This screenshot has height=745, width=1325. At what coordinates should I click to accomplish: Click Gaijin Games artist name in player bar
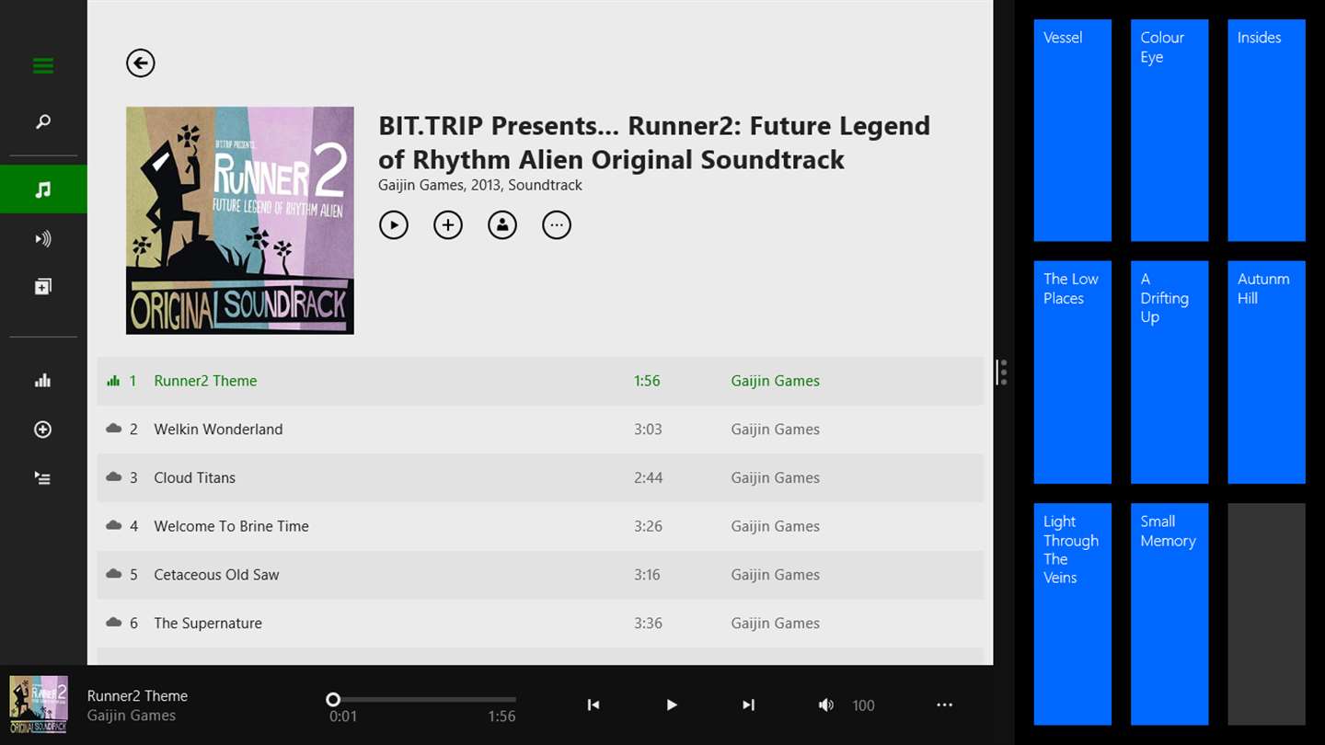(132, 716)
